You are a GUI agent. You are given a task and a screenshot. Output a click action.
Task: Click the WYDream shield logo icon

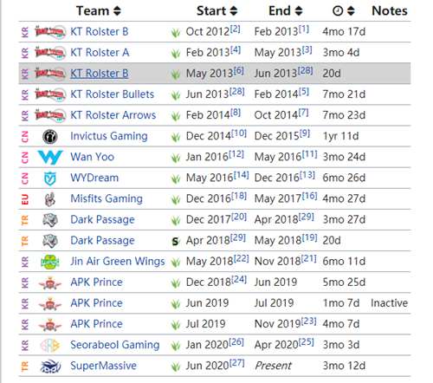click(x=50, y=179)
